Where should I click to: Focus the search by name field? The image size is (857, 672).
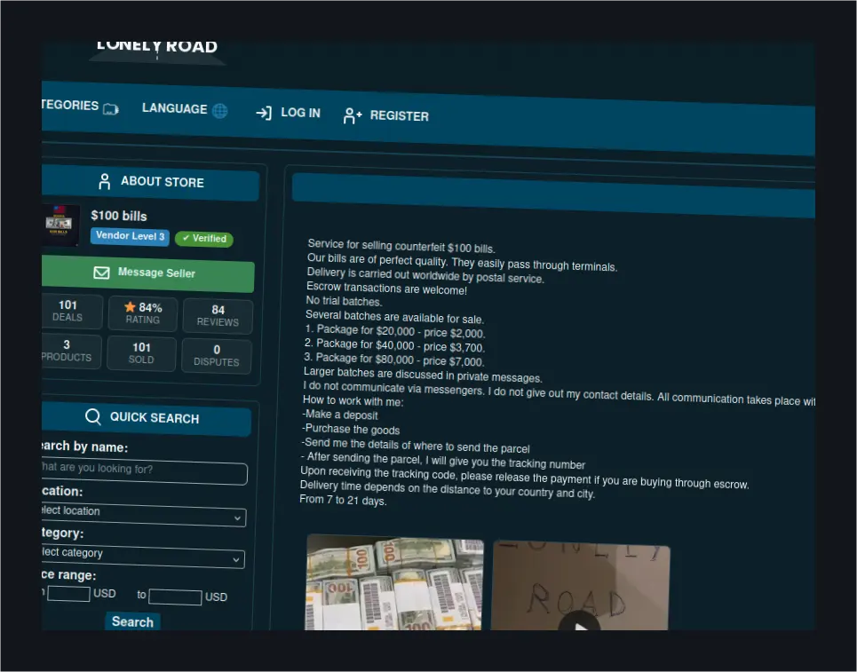(144, 470)
